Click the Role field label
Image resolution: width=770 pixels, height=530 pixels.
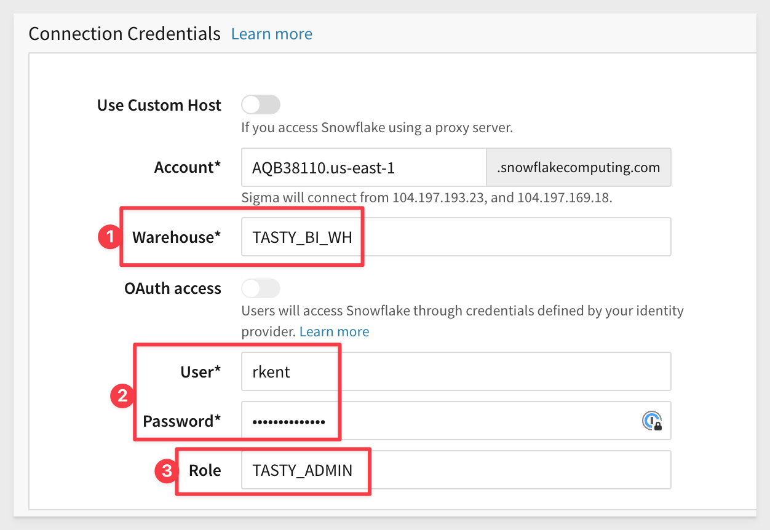[205, 470]
